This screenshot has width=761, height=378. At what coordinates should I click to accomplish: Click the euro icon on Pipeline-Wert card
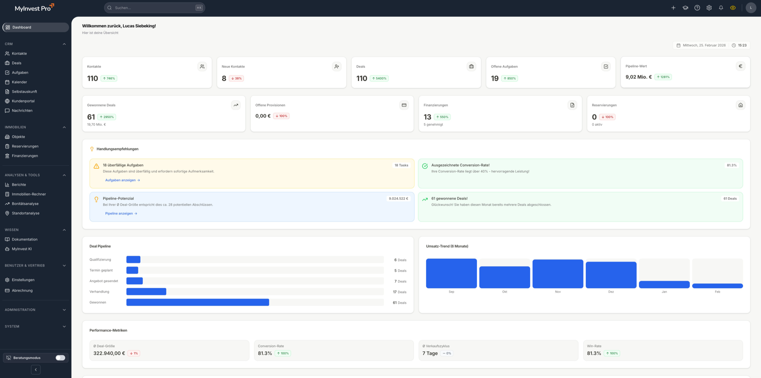[740, 66]
